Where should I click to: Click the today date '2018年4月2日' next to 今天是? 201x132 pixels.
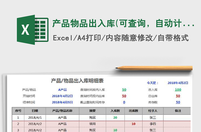(178, 83)
